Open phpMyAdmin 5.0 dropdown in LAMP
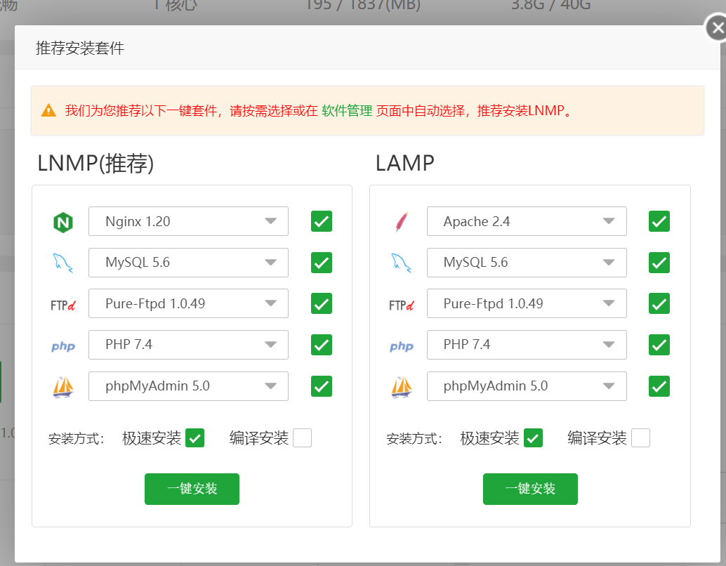726x566 pixels. click(x=527, y=386)
